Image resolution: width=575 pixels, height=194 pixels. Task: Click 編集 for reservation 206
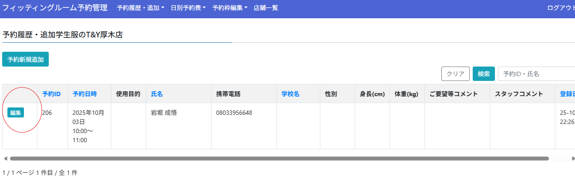pos(16,113)
